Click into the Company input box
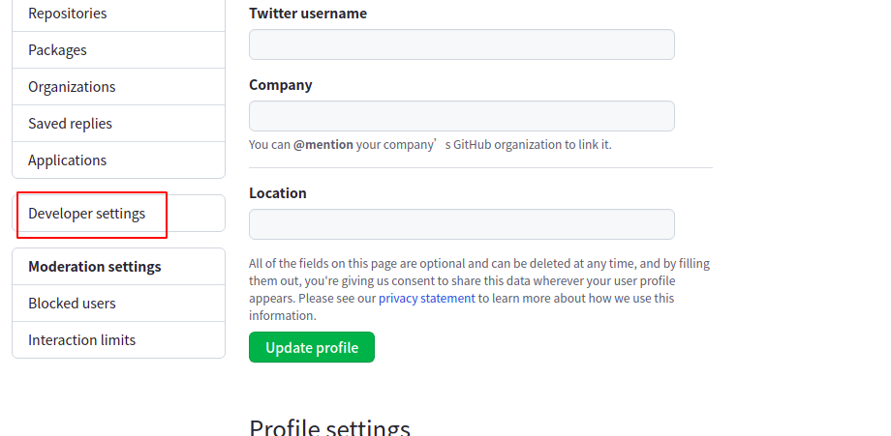This screenshot has height=436, width=891. click(x=461, y=116)
